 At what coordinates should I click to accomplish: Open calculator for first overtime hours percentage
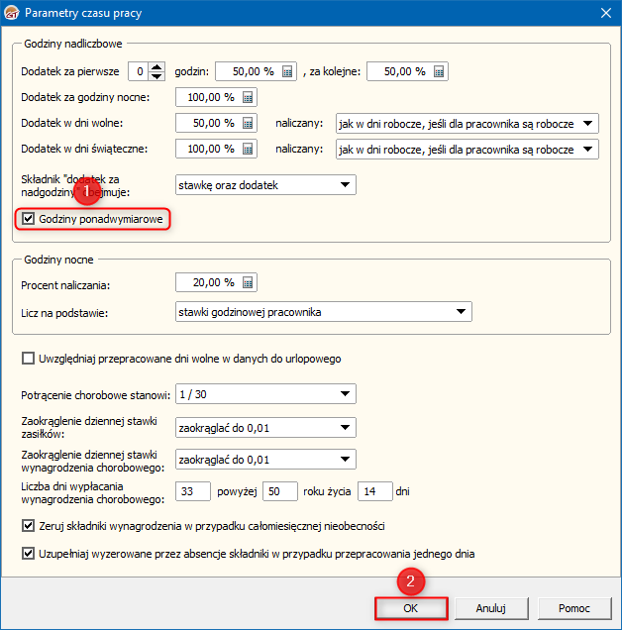[287, 72]
